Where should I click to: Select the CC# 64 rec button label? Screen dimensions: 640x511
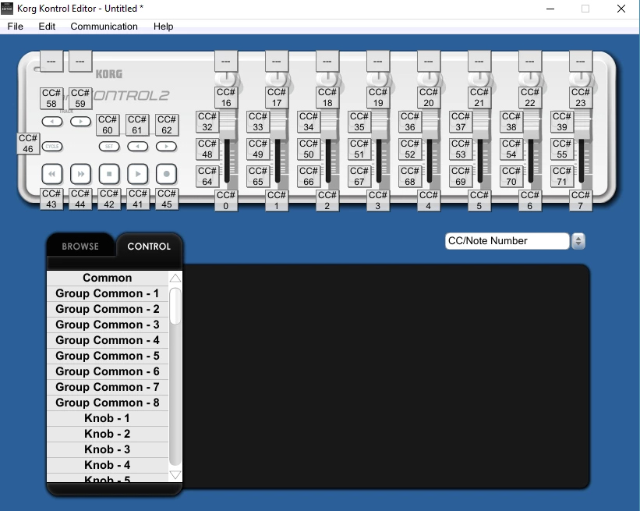(x=207, y=176)
